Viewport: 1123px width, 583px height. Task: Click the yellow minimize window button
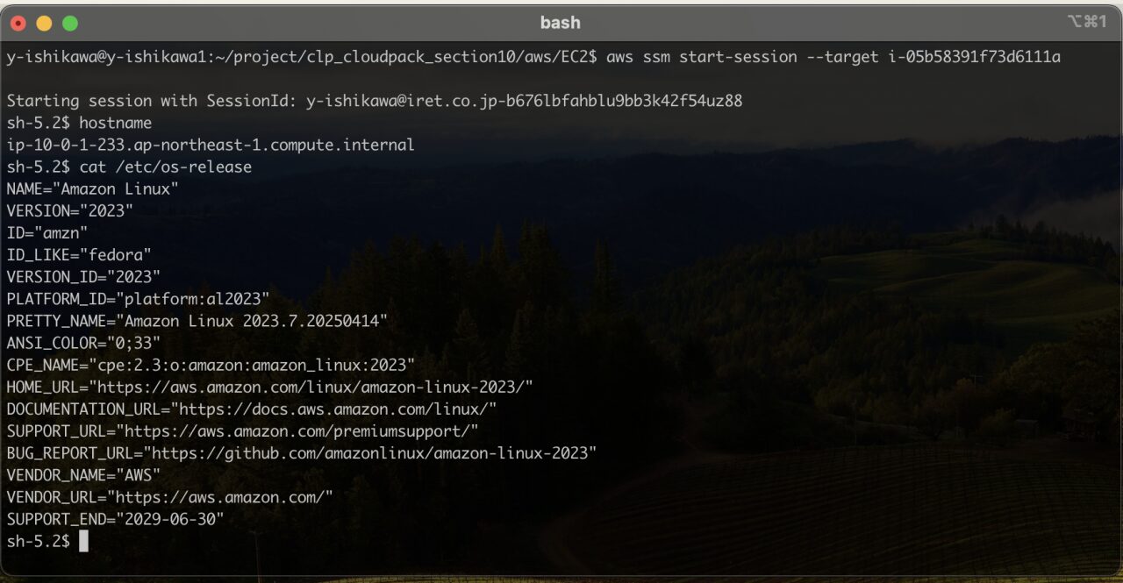44,23
